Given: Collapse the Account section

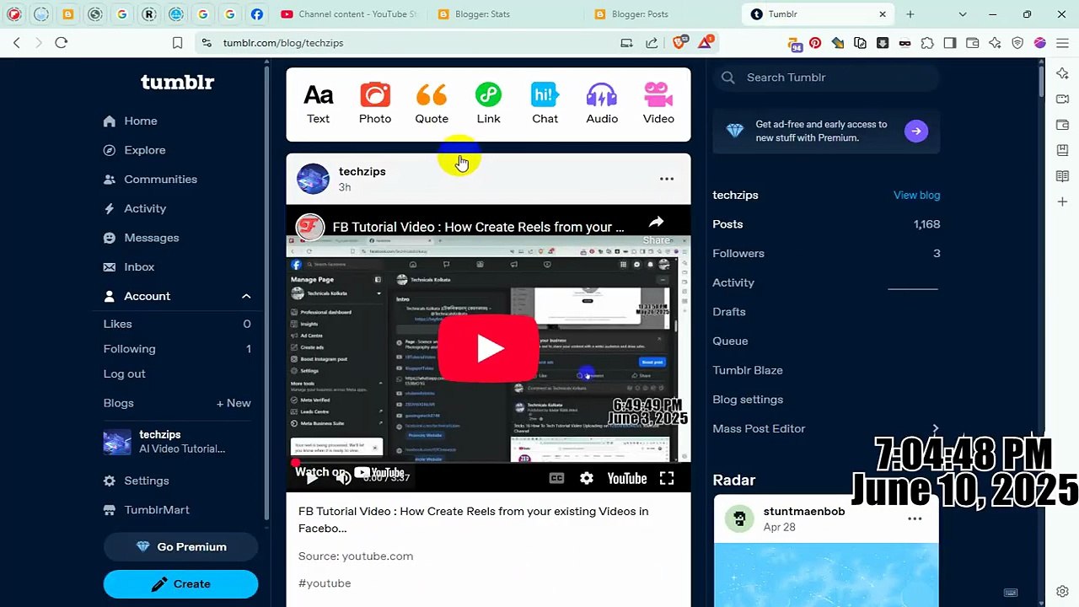Looking at the screenshot, I should click(246, 296).
